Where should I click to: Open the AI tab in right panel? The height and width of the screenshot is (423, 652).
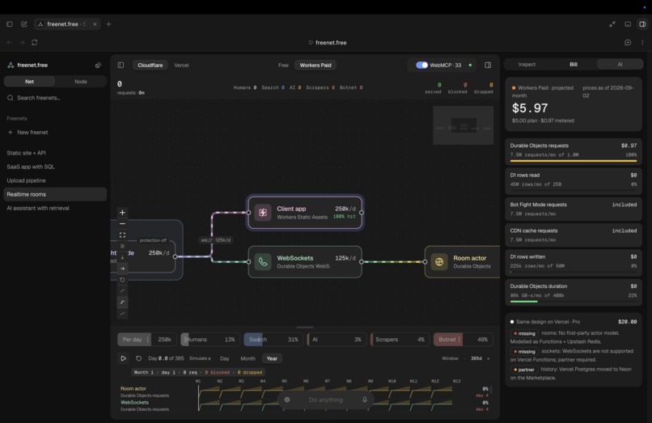(x=620, y=65)
